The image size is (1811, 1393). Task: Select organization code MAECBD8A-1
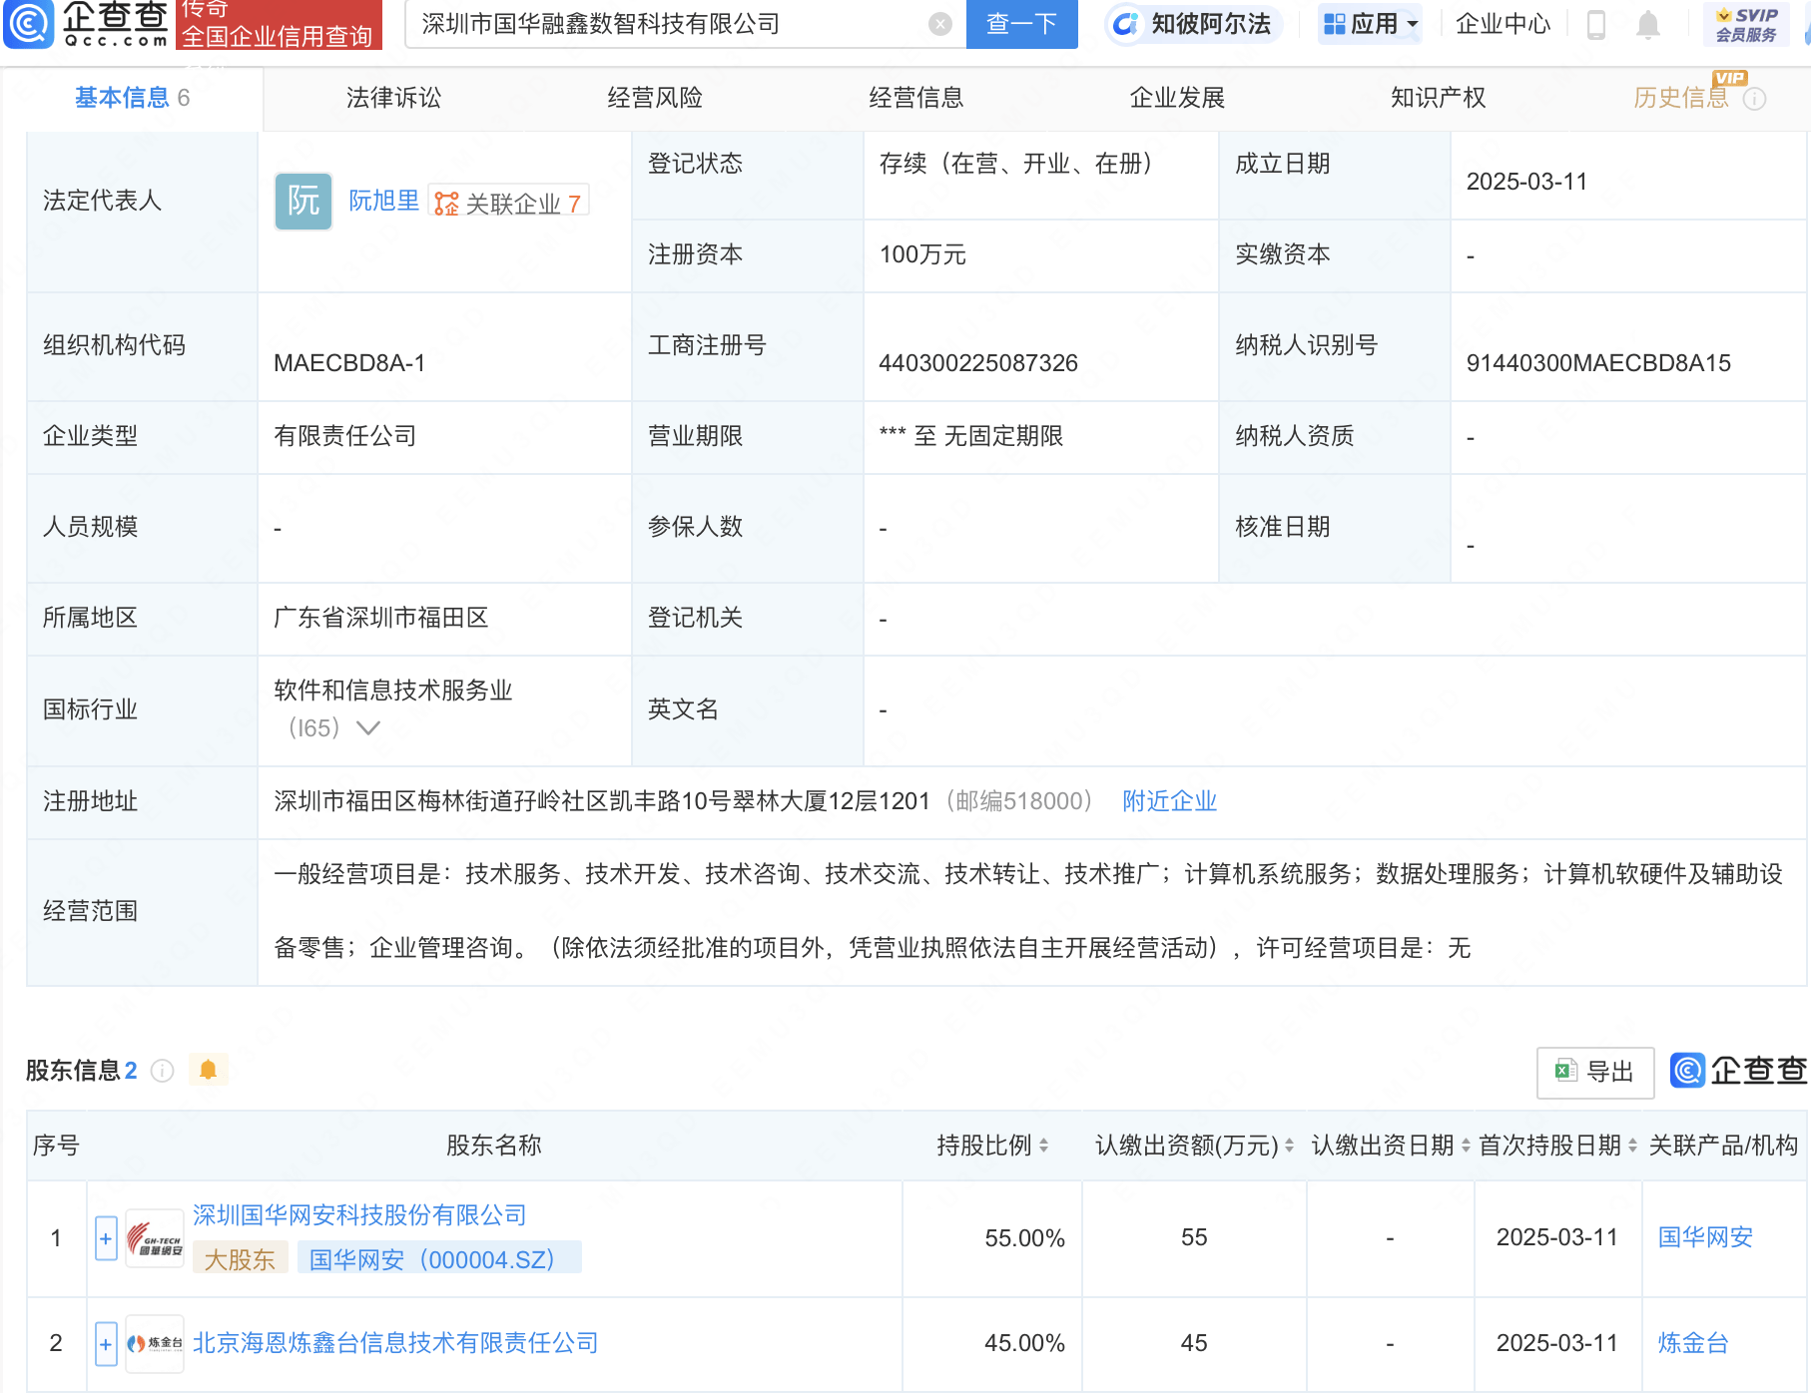coord(349,363)
